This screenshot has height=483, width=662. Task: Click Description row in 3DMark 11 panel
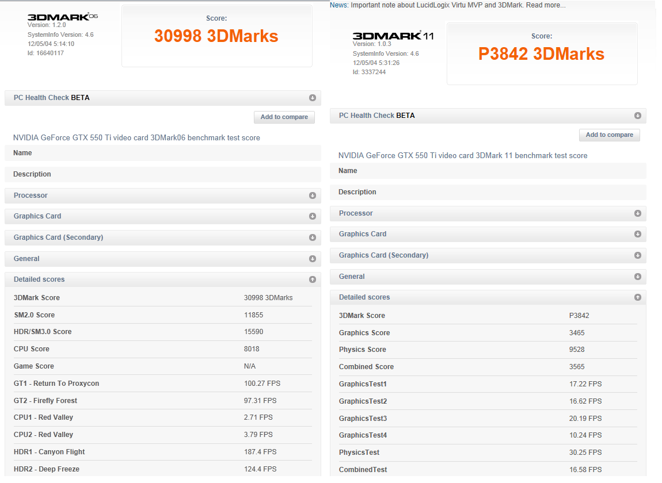(488, 192)
